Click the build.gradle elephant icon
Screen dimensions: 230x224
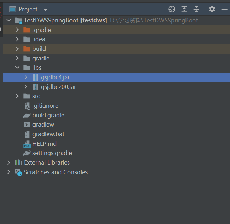tap(27, 115)
